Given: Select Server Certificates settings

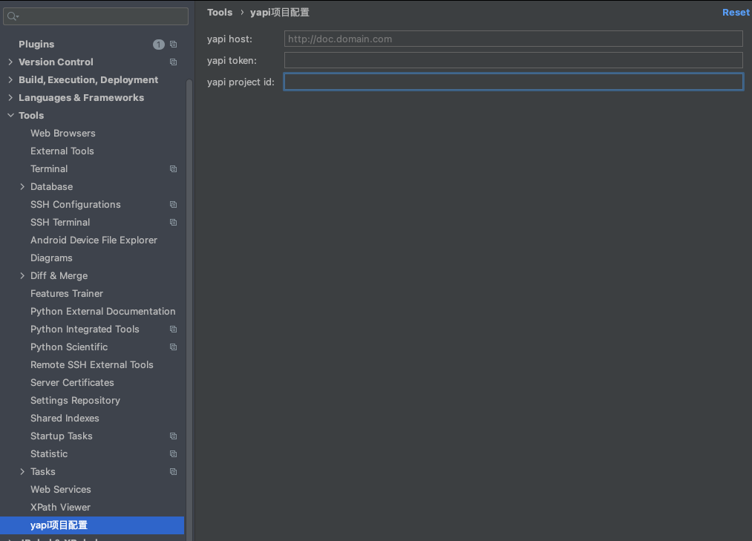Looking at the screenshot, I should pos(72,382).
